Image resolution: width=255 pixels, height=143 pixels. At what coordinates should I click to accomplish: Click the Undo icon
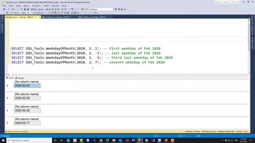tap(72, 9)
